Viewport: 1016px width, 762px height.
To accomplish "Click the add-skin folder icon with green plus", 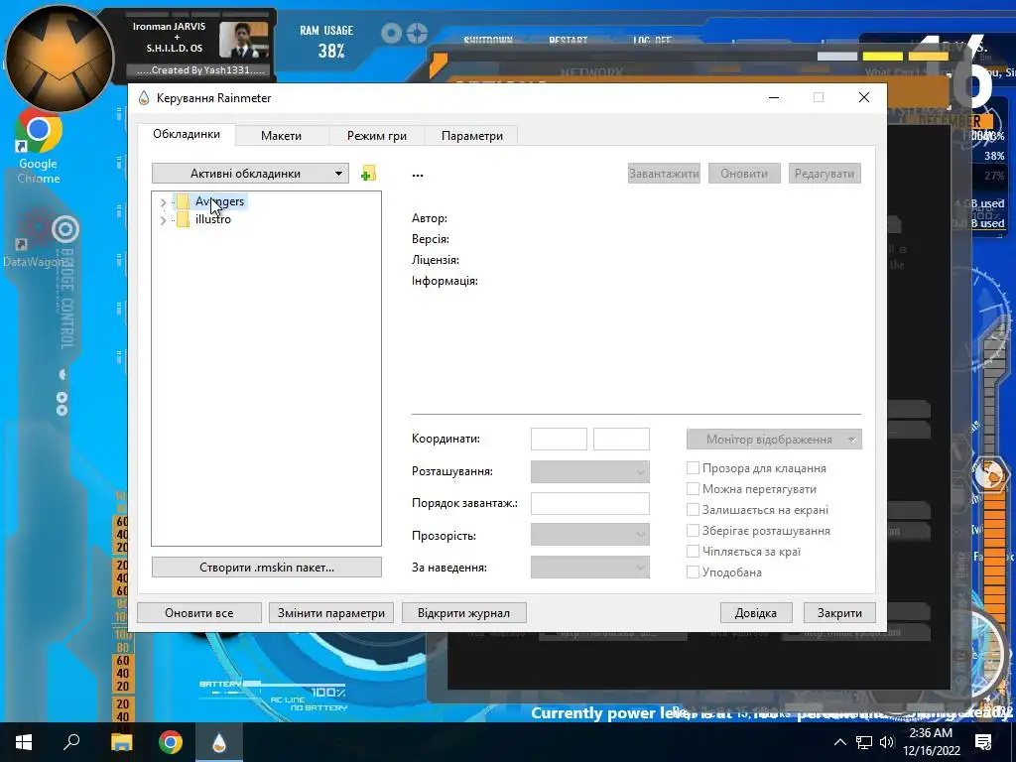I will pyautogui.click(x=369, y=174).
